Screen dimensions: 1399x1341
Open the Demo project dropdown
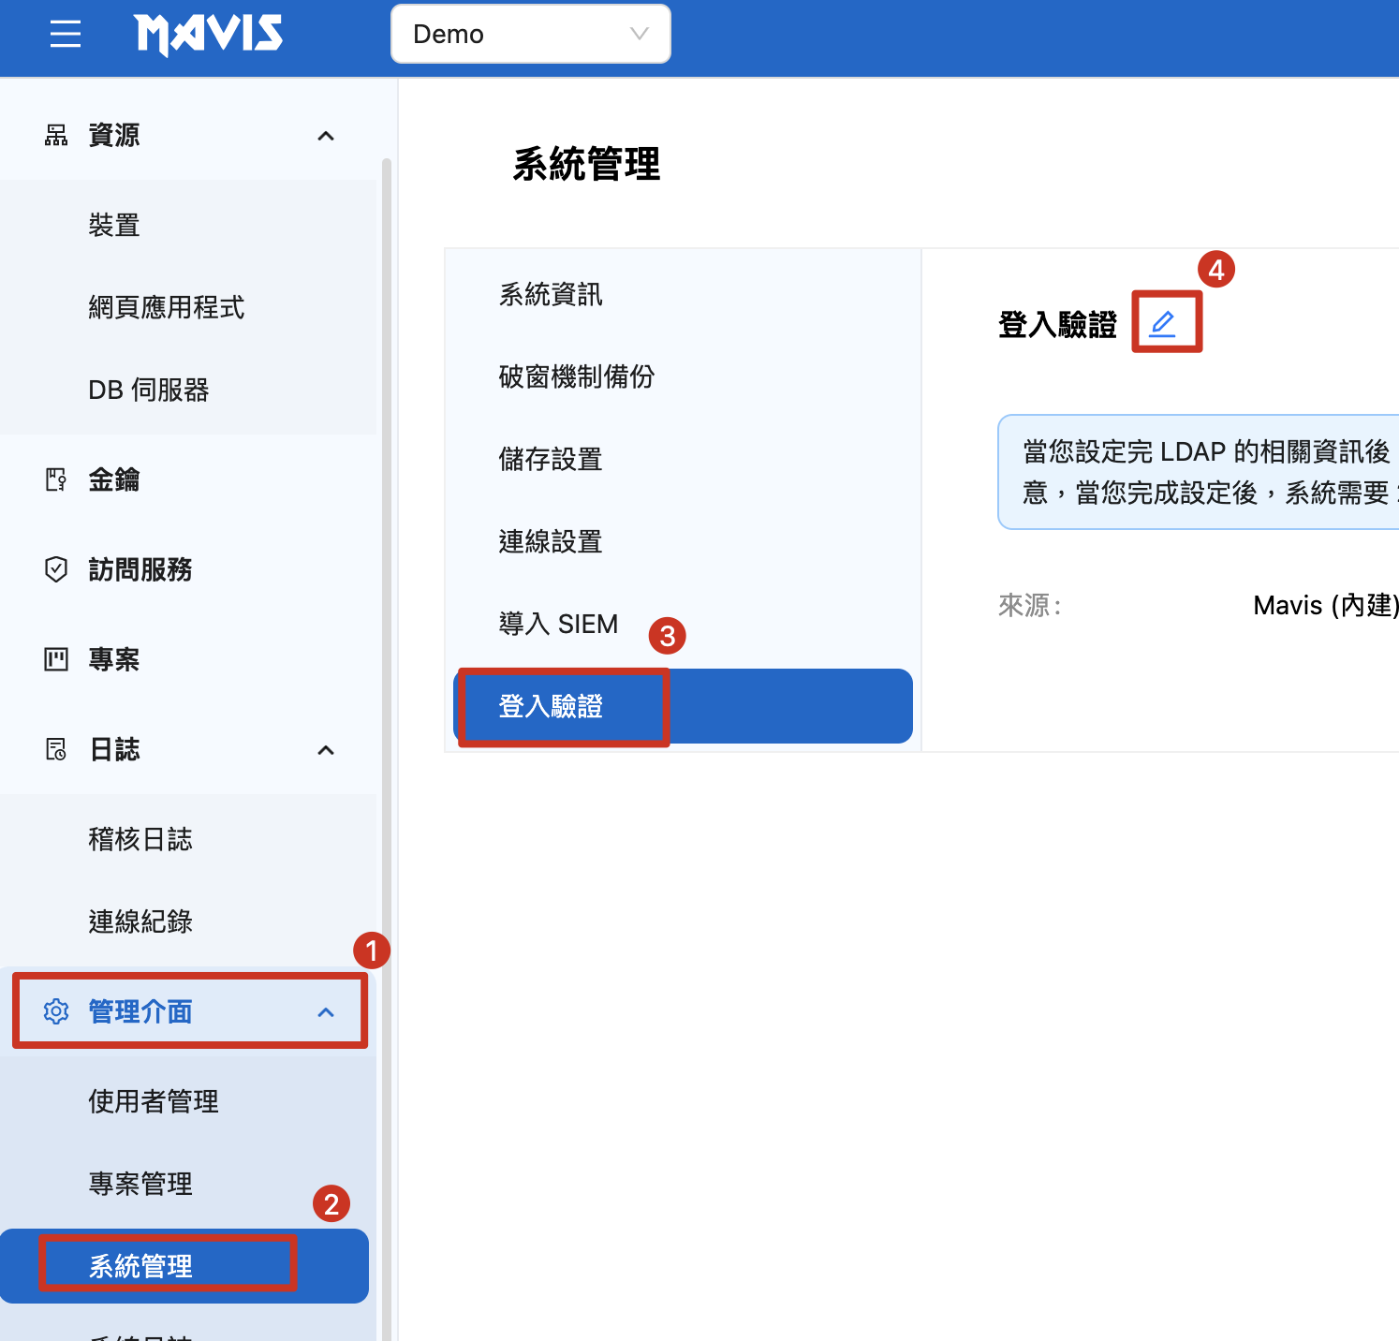(x=530, y=35)
